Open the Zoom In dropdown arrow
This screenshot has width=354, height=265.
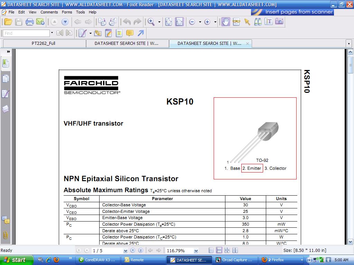pyautogui.click(x=215, y=22)
